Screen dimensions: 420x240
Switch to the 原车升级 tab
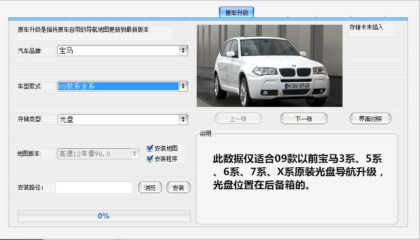pyautogui.click(x=237, y=12)
